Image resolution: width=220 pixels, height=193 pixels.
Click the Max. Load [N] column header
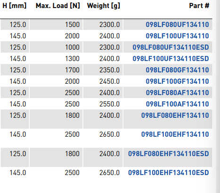coord(58,6)
